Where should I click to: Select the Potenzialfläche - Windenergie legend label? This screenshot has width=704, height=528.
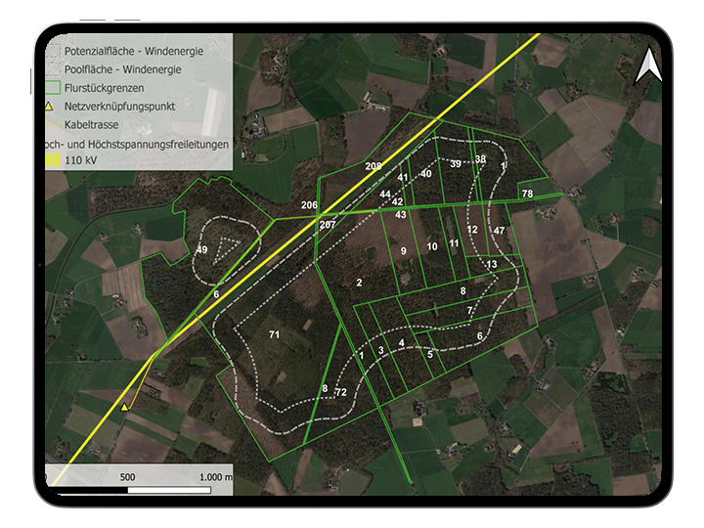click(x=134, y=51)
